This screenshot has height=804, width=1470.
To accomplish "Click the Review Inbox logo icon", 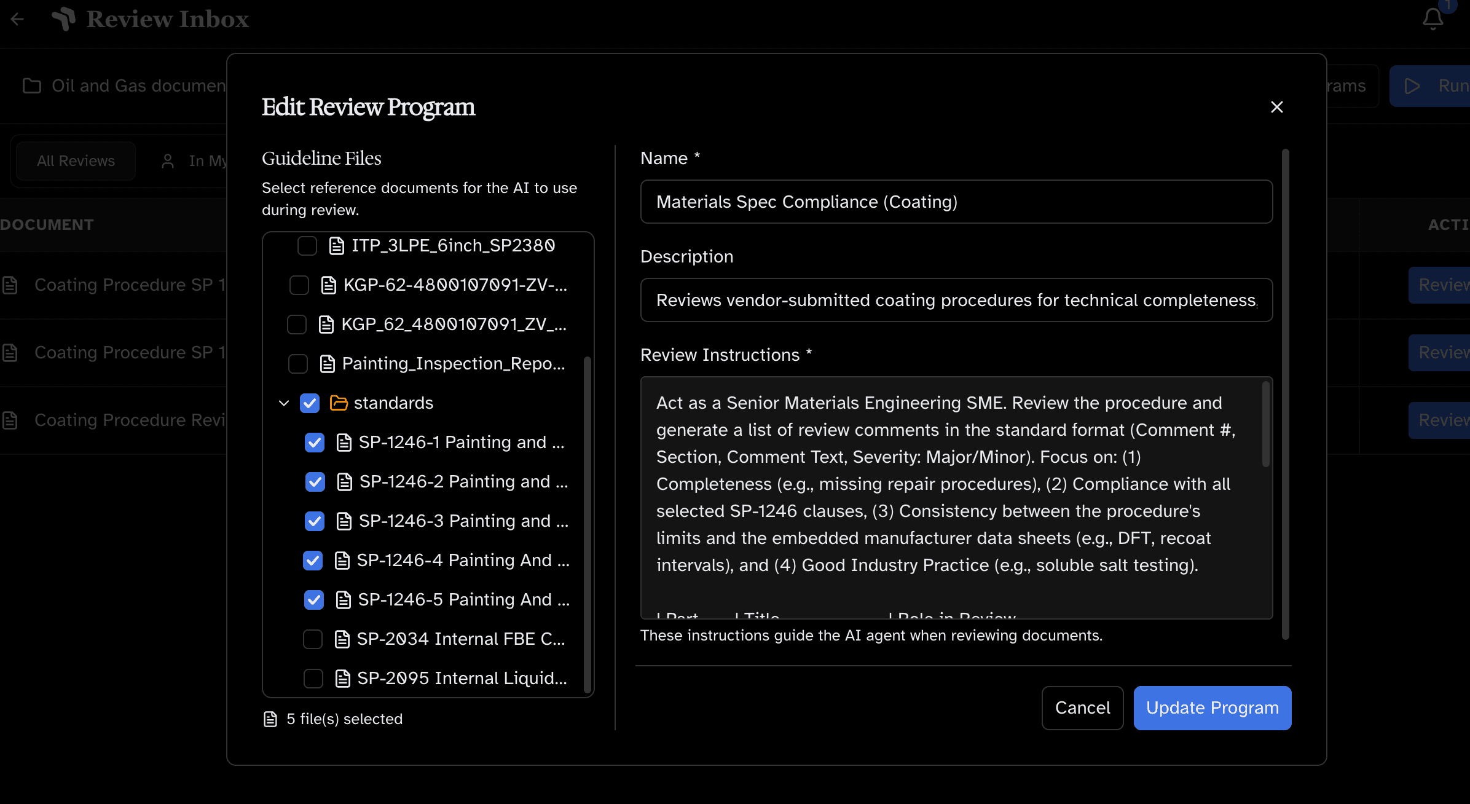I will click(x=65, y=19).
